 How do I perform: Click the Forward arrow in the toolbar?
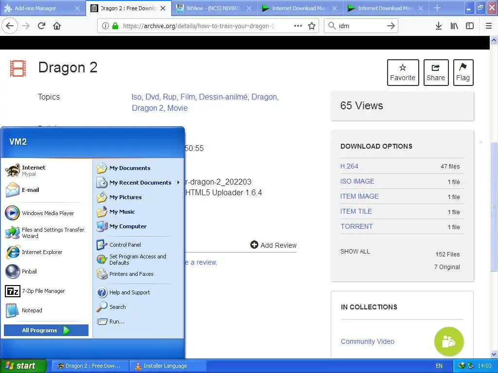click(26, 26)
